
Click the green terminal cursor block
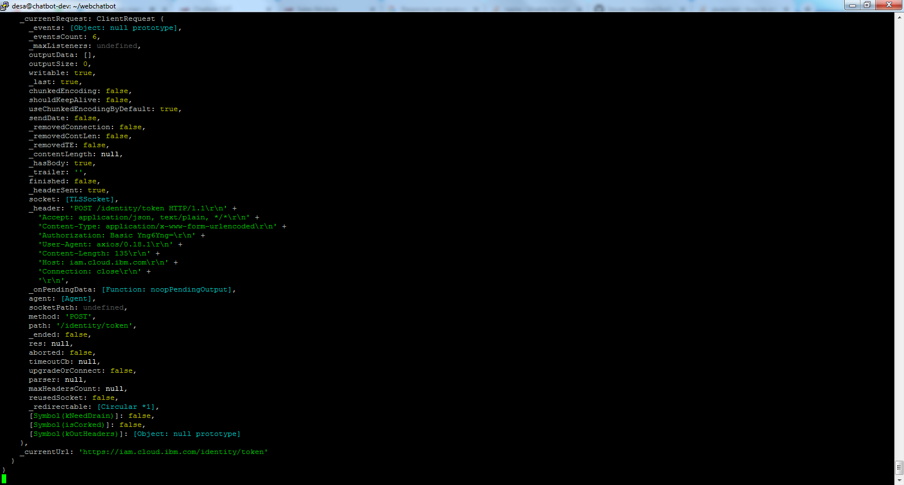[4, 479]
